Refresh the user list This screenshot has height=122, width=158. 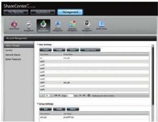coord(89,95)
